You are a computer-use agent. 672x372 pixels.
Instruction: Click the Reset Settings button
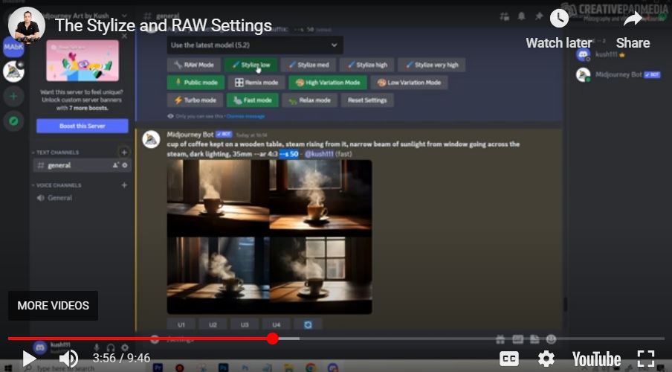tap(367, 100)
